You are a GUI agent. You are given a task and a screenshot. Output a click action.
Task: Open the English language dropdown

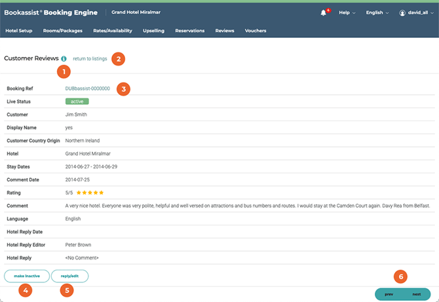click(377, 12)
